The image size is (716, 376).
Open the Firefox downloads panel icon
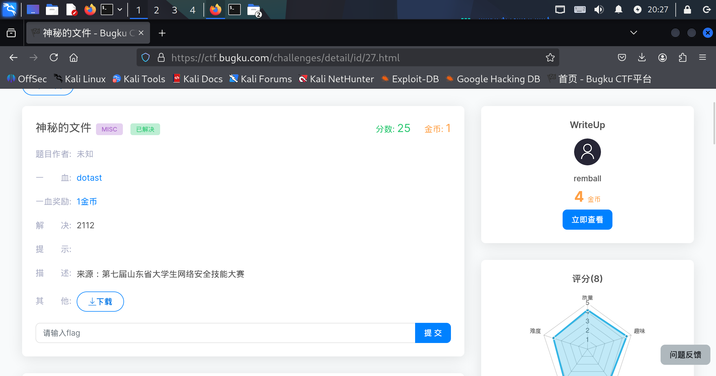(x=642, y=58)
